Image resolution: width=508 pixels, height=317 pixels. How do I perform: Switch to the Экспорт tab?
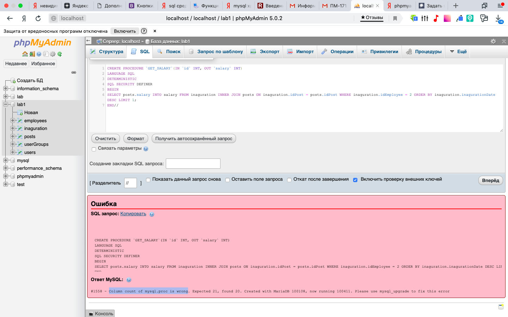[x=265, y=51]
